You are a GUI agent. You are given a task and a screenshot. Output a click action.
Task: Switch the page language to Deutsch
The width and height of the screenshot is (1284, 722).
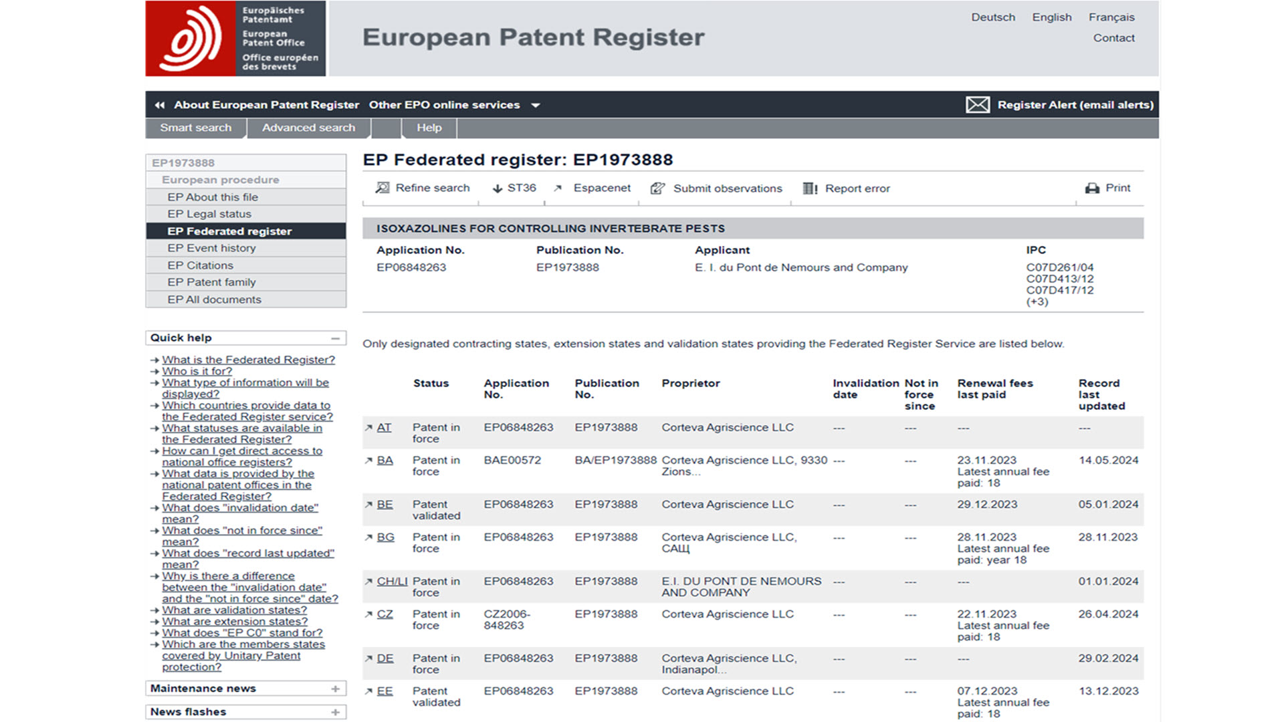click(x=992, y=17)
